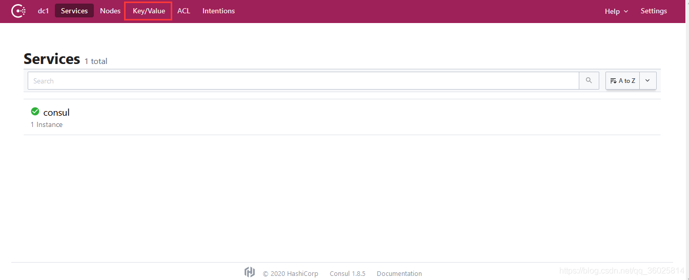Focus the services Search field
689x280 pixels.
303,81
